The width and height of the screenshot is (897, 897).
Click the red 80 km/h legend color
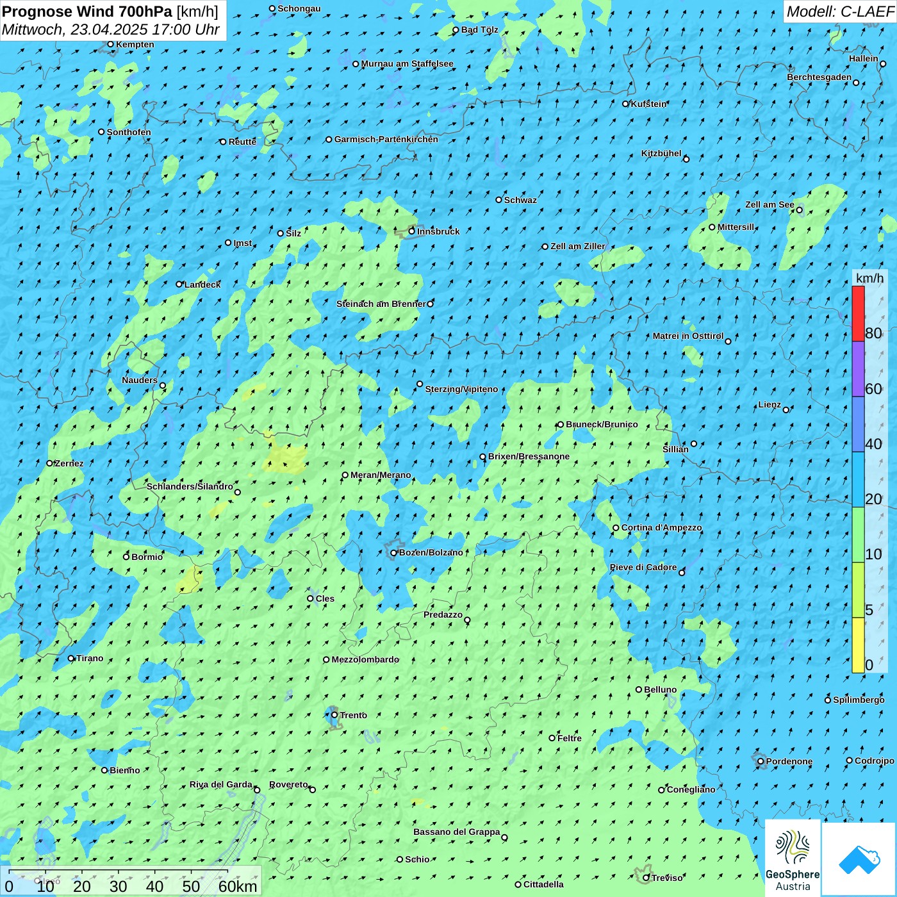click(858, 313)
